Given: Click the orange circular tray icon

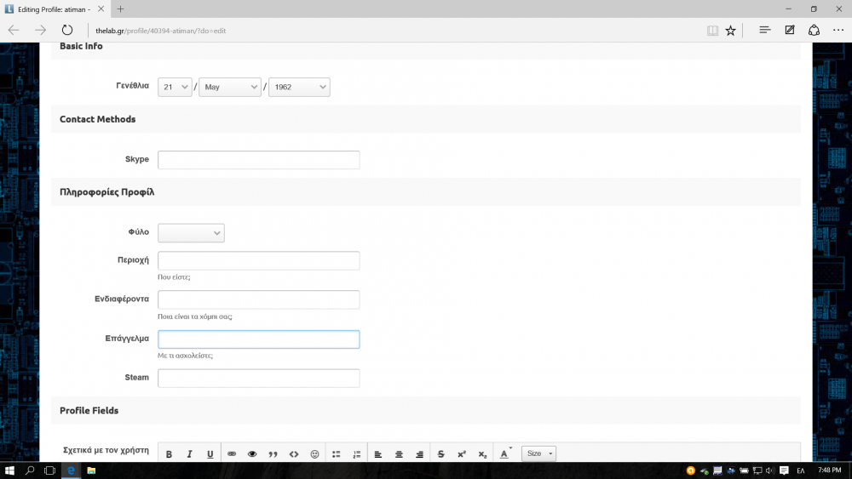Looking at the screenshot, I should [x=691, y=470].
